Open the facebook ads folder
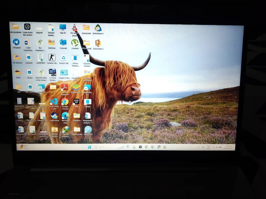This screenshot has height=199, width=266. tap(77, 130)
